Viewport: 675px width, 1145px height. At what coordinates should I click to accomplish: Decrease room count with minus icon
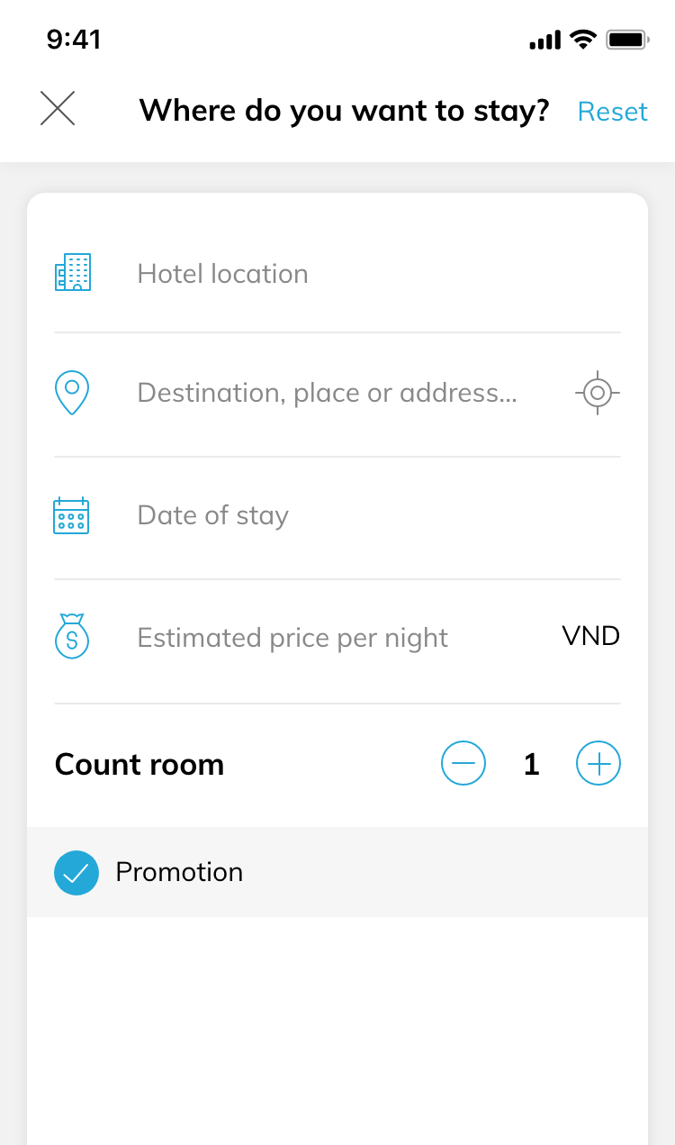[x=463, y=764]
